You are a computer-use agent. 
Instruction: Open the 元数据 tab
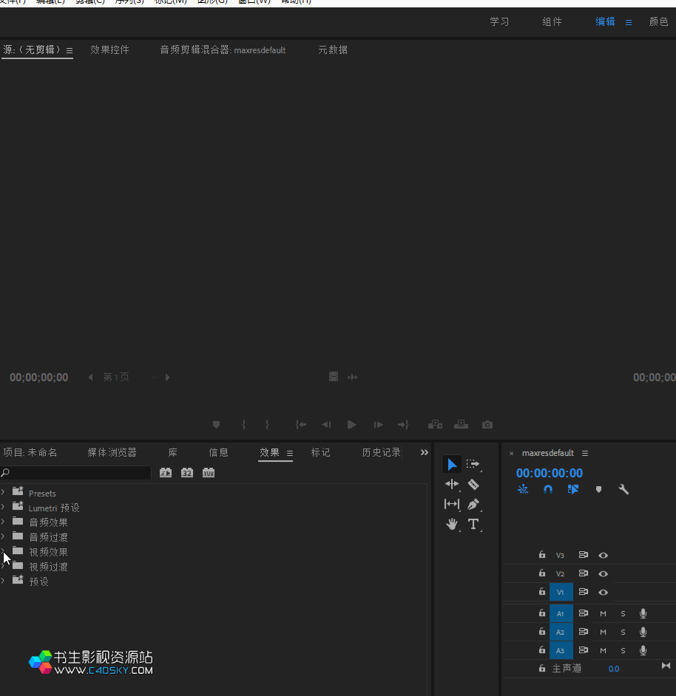tap(333, 50)
